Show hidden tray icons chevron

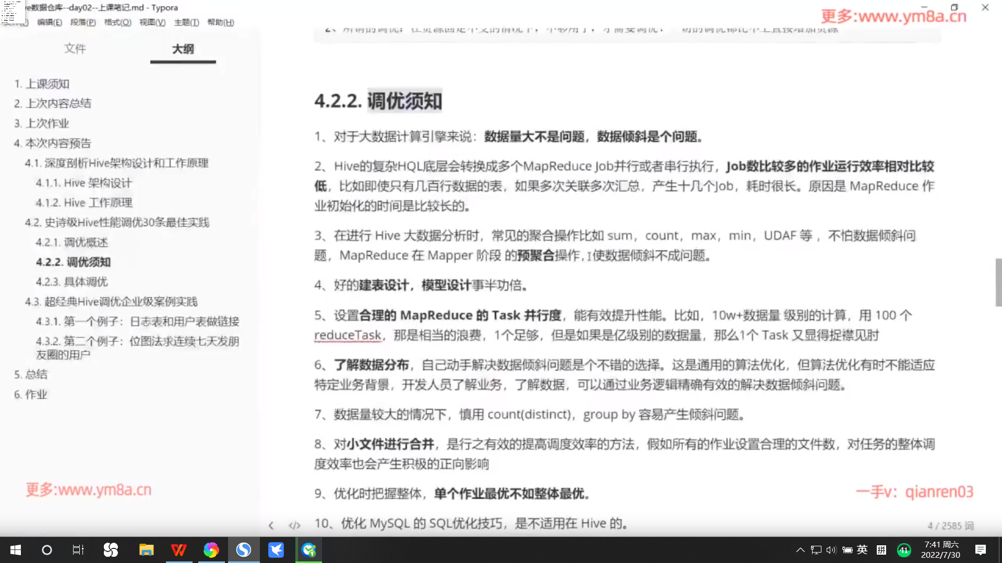[x=800, y=550]
